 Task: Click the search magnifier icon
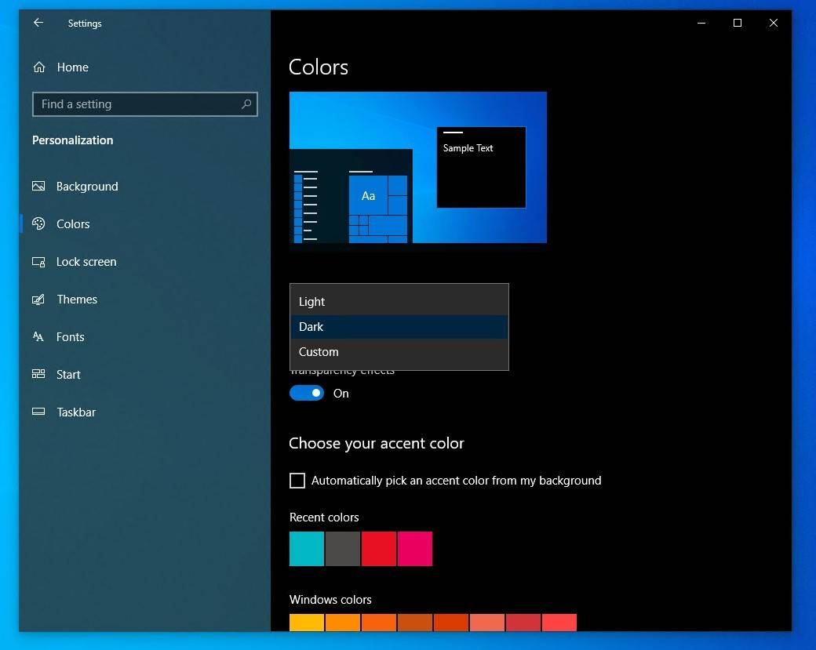[246, 104]
